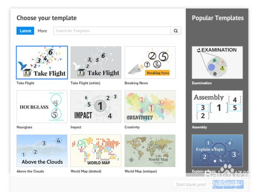Pick the Above the Clouds template
This screenshot has width=266, height=192.
coord(42,151)
